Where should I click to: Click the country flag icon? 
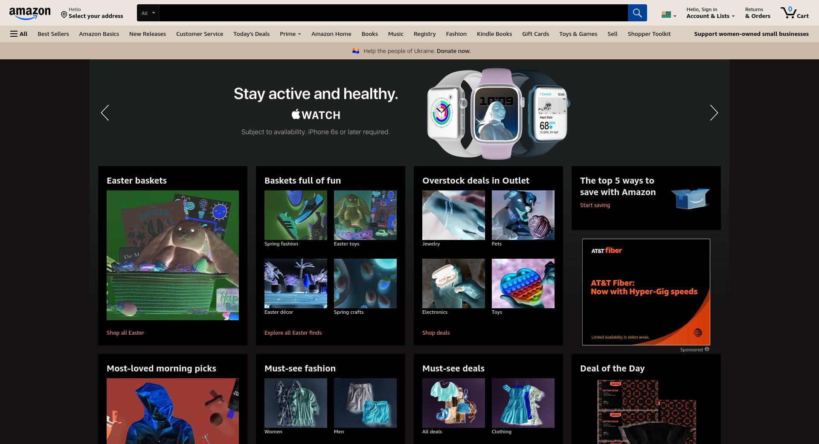[666, 15]
